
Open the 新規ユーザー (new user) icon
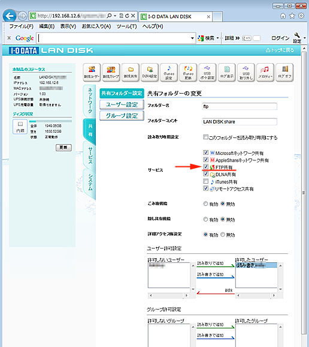click(92, 73)
